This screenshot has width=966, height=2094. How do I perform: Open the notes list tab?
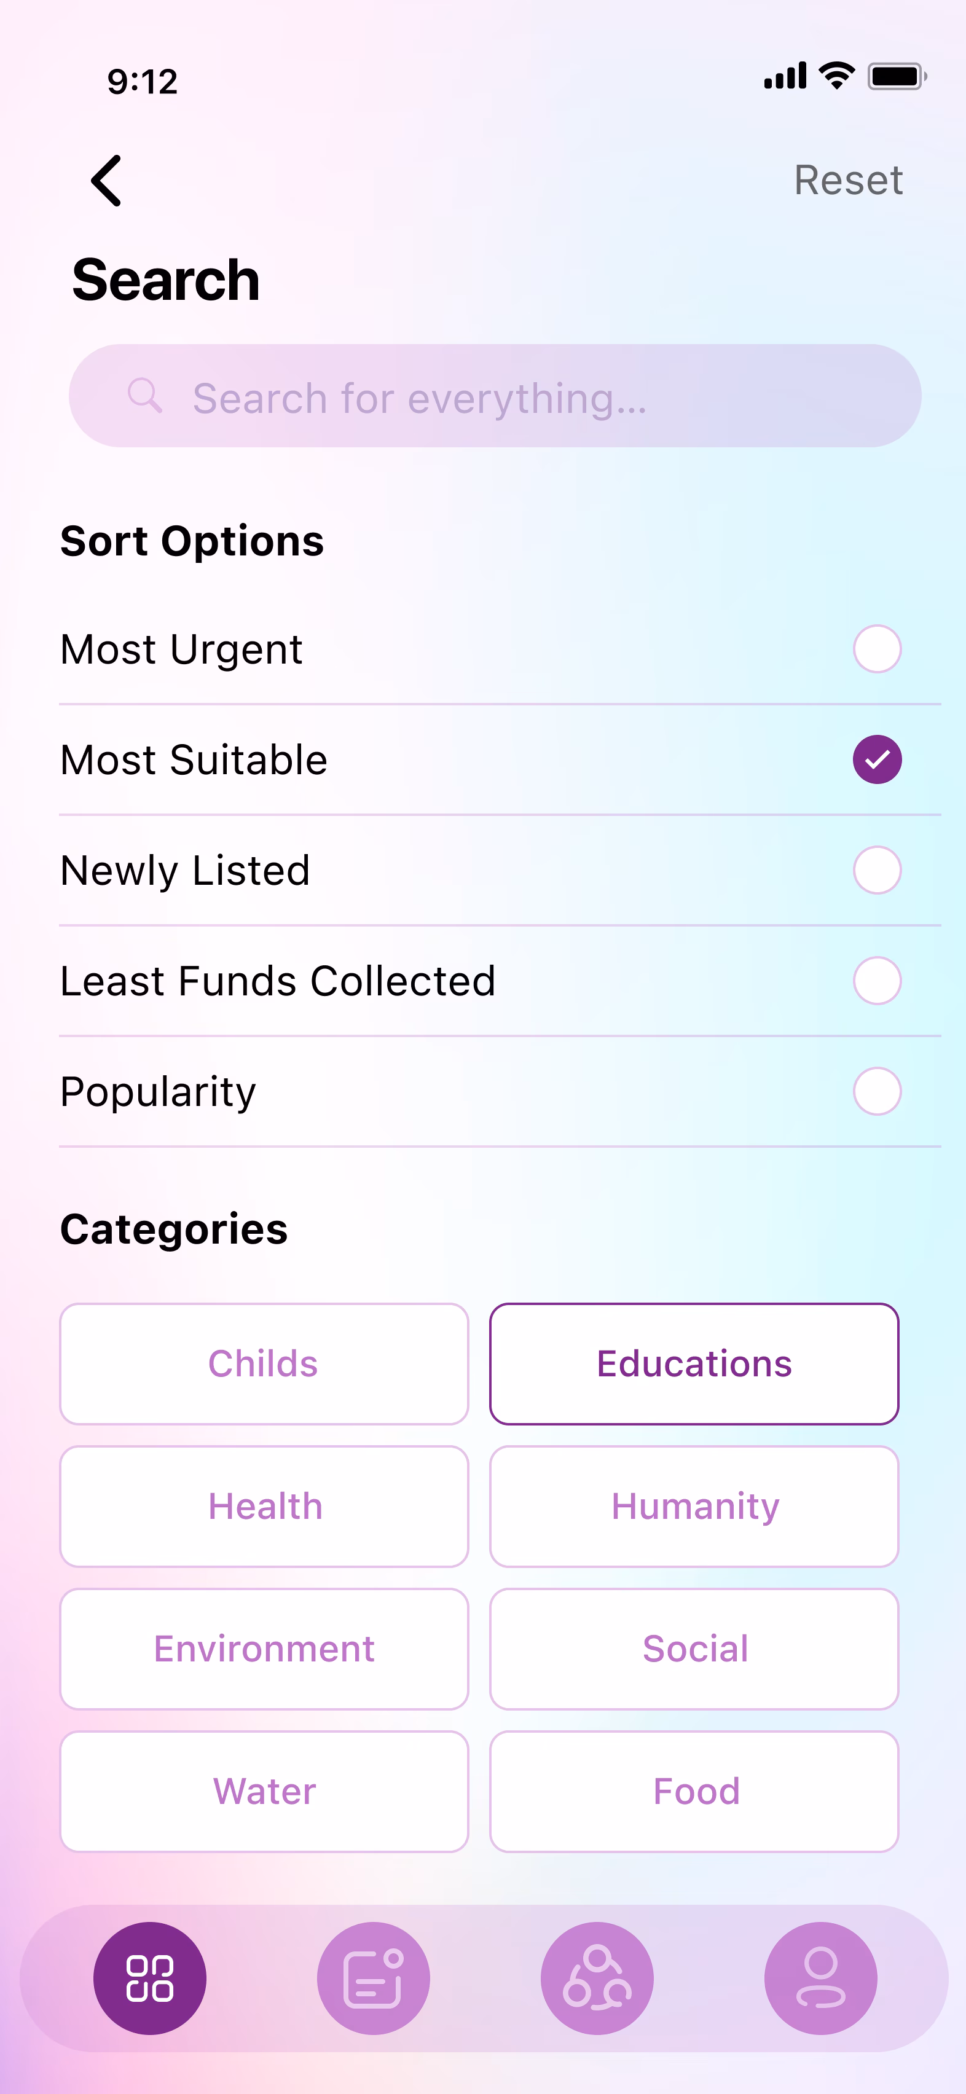(373, 1977)
